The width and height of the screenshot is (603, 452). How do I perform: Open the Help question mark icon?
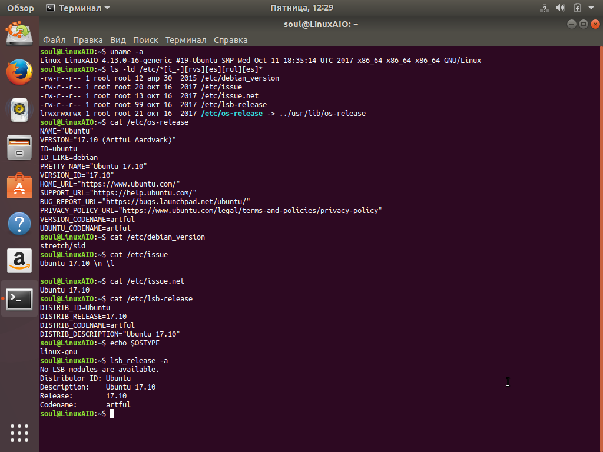pyautogui.click(x=19, y=223)
